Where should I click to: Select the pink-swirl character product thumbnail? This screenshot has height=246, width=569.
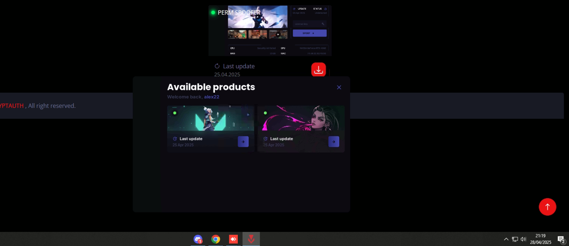(x=301, y=118)
